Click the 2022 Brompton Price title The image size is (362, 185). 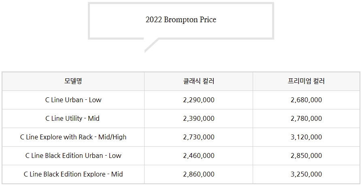tap(181, 19)
